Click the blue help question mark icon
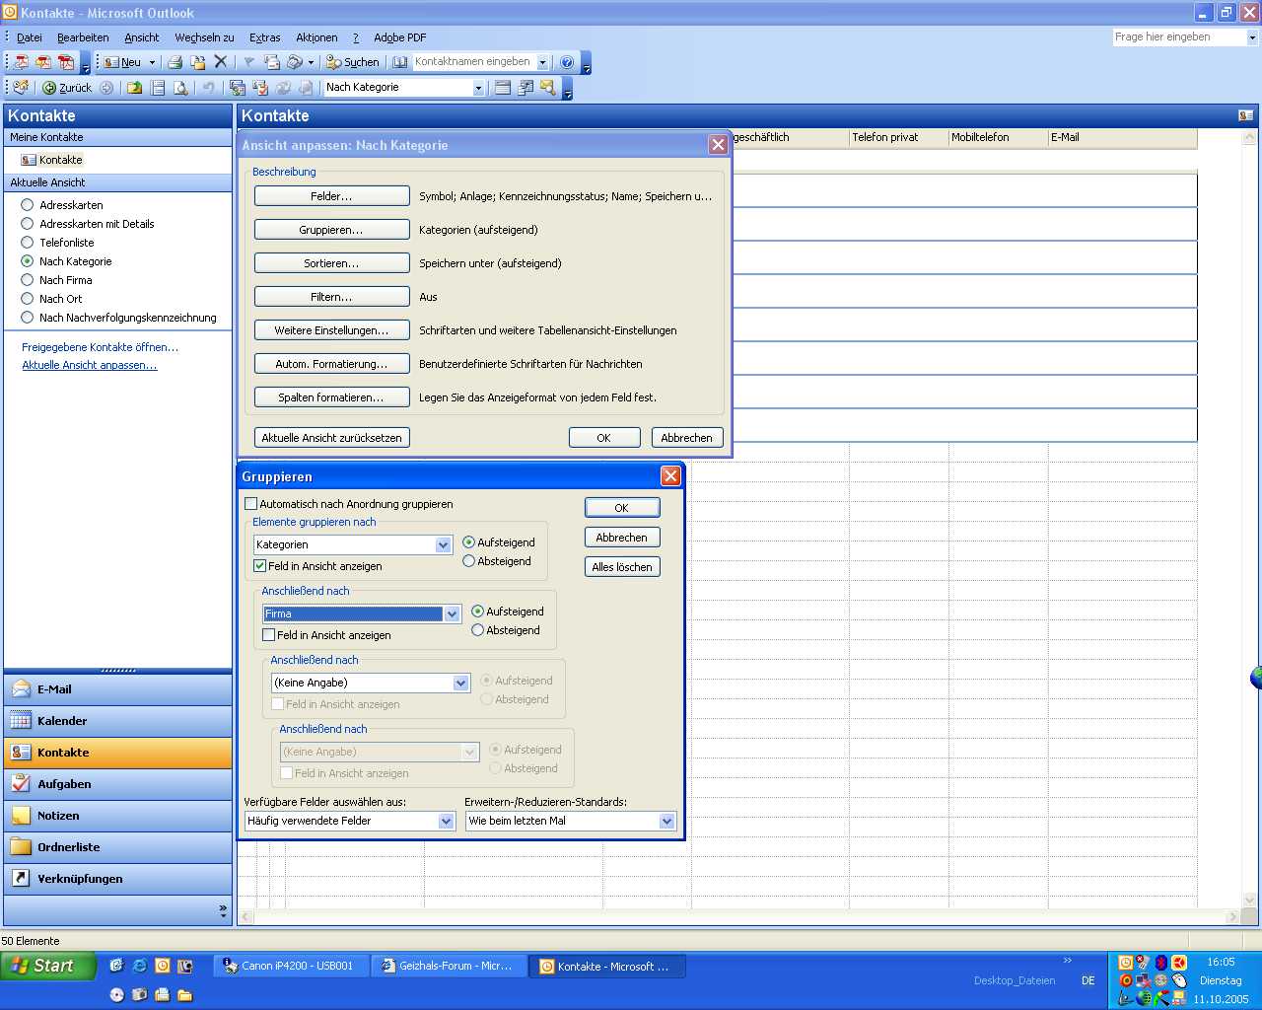1262x1010 pixels. click(x=567, y=62)
